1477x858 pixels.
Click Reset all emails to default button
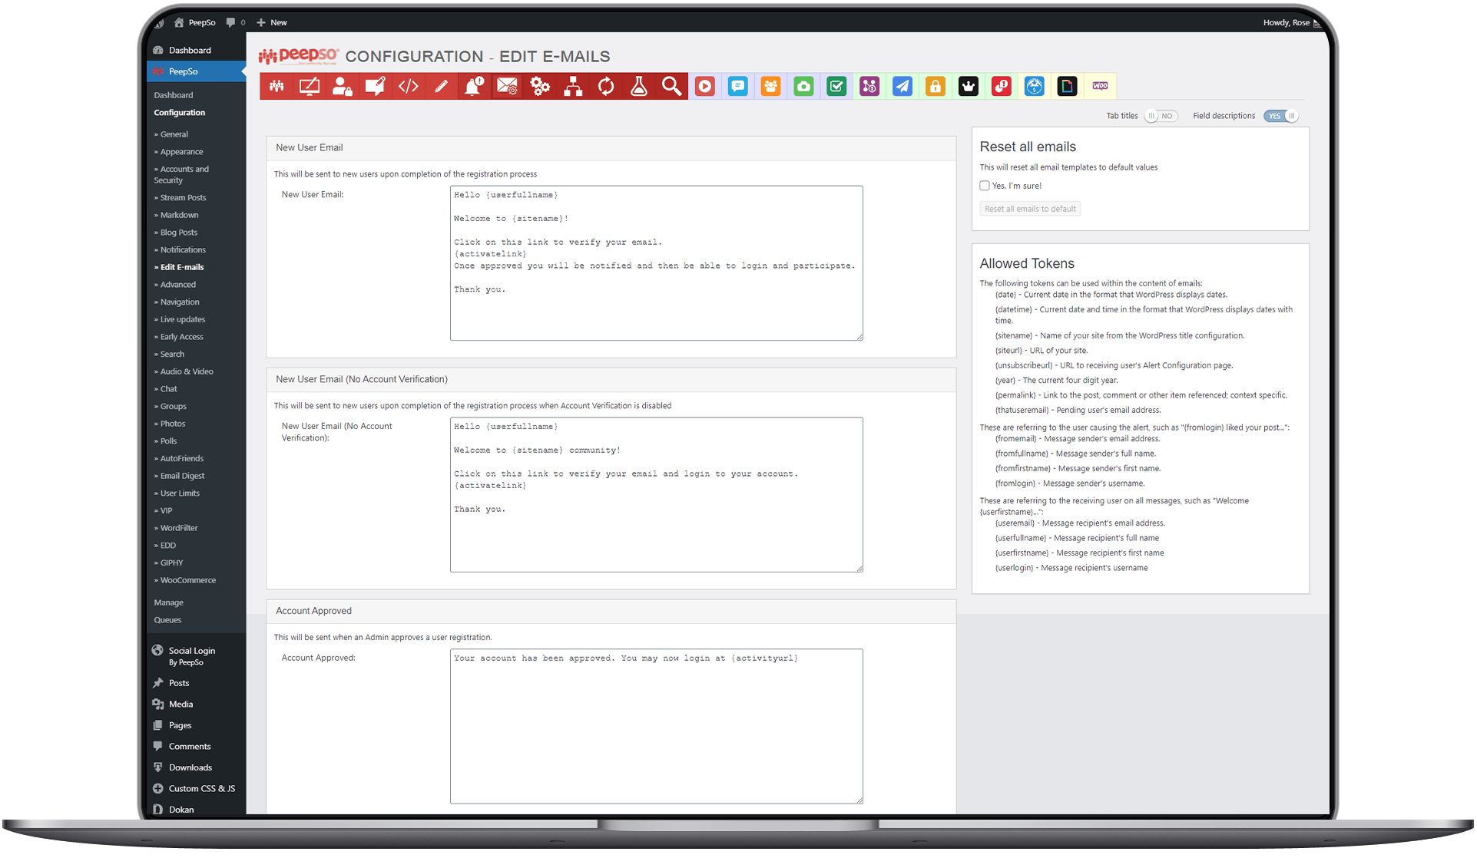point(1031,209)
